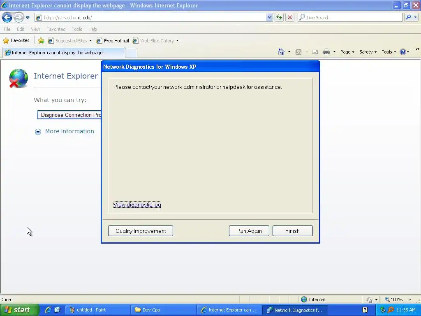Switch to Network Diagnostics taskbar button
421x316 pixels.
295,310
